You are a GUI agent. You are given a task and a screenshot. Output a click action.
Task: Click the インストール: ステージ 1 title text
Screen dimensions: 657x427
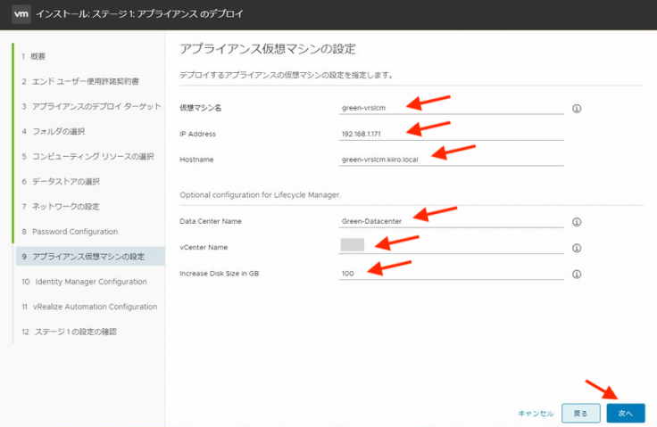coord(139,13)
